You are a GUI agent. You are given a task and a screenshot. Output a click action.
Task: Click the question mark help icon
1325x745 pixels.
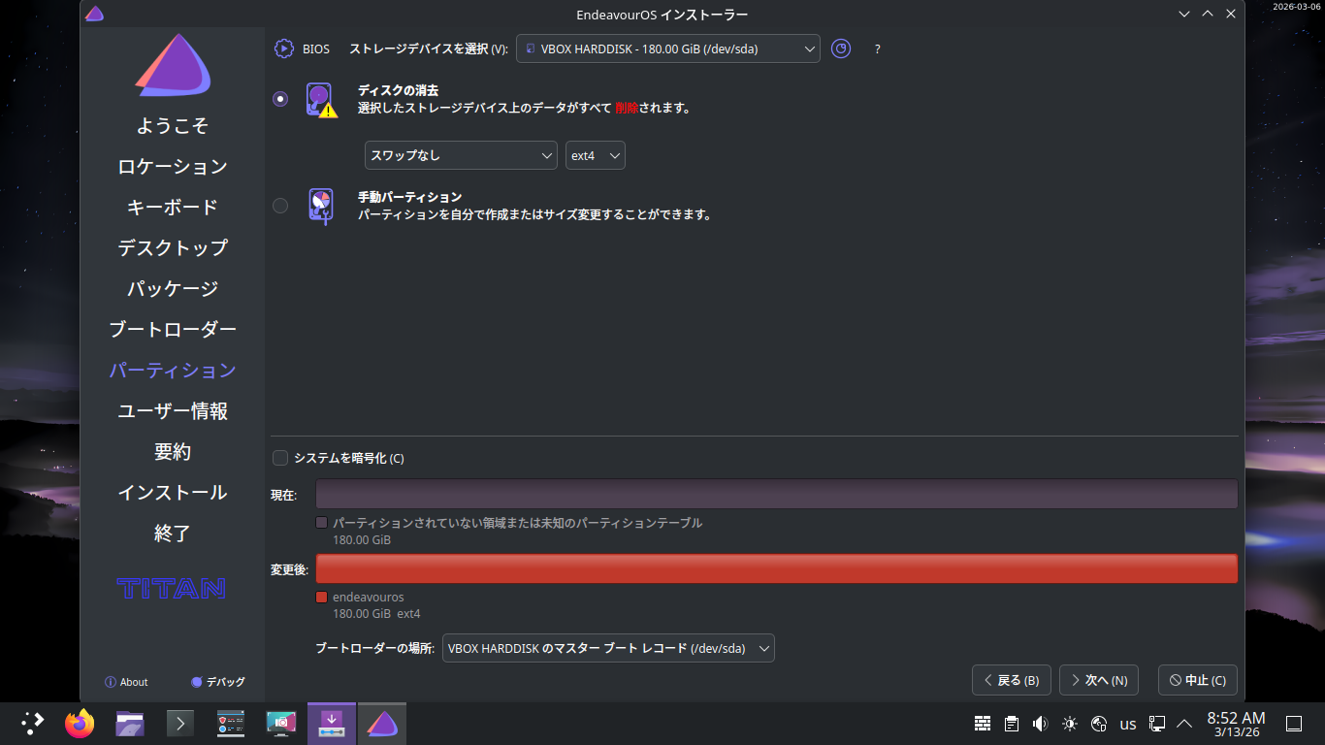click(x=878, y=49)
